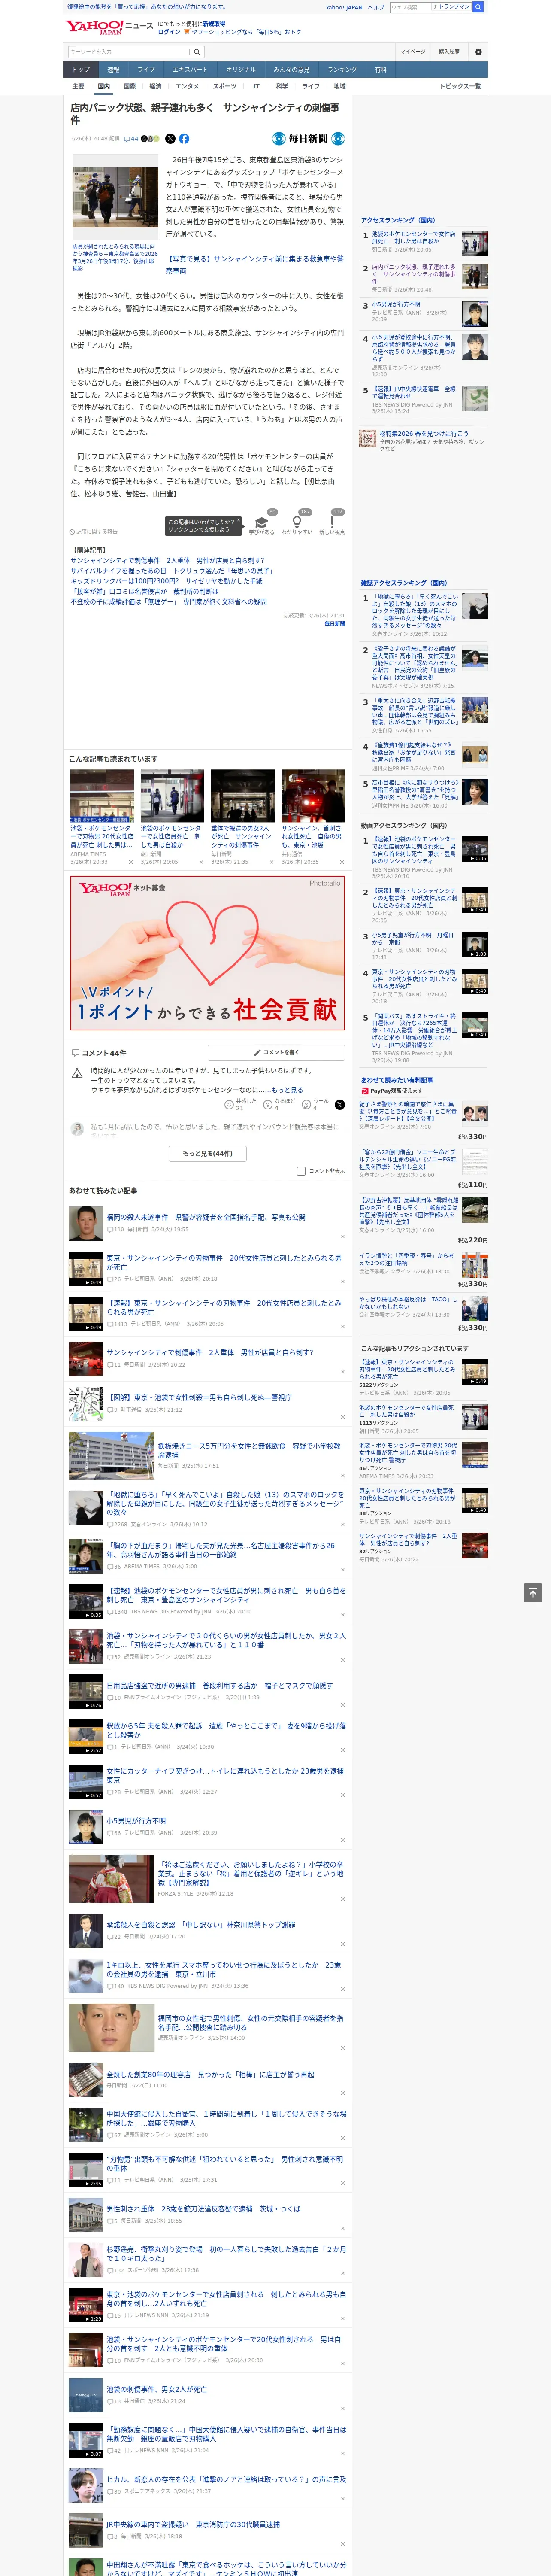Click the 毎日新聞 publisher logo
Viewport: 551px width, 2576px height.
(x=308, y=139)
